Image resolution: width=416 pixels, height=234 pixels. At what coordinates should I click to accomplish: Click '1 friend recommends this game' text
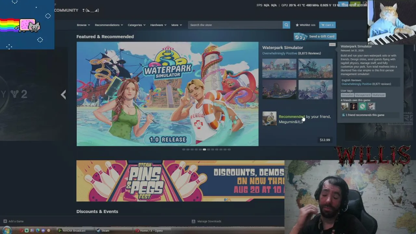pos(365,115)
